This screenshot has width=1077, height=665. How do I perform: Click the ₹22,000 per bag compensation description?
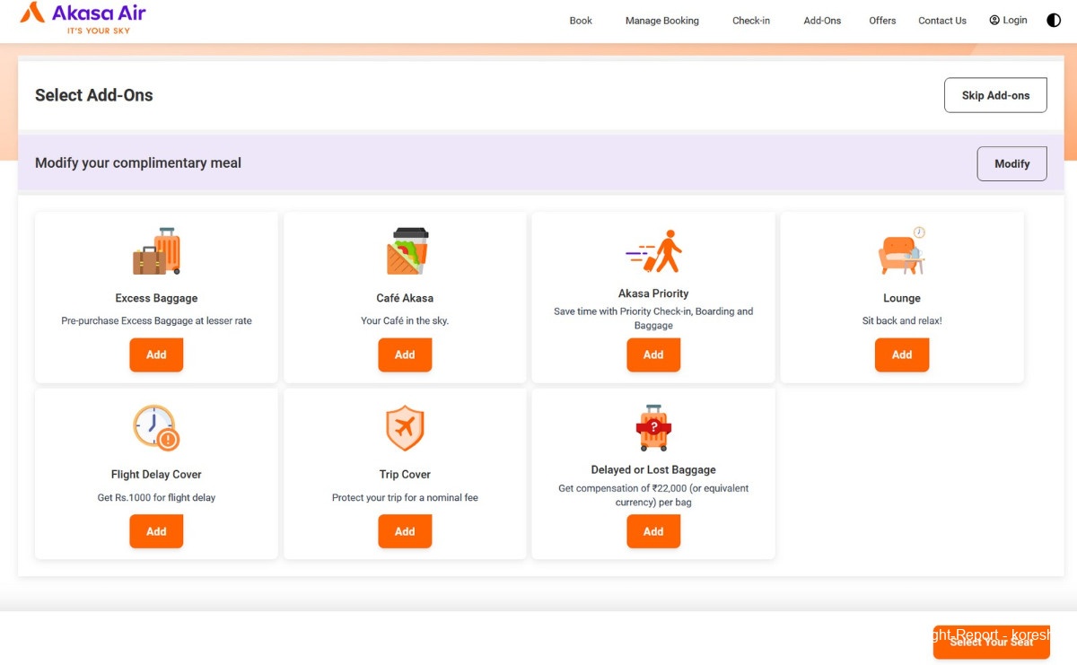[x=653, y=495]
